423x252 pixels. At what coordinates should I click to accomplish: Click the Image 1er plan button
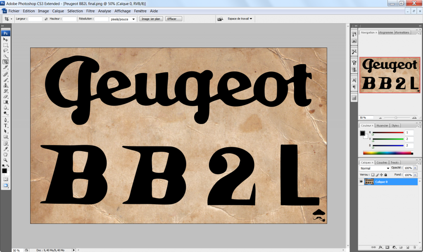(x=151, y=19)
